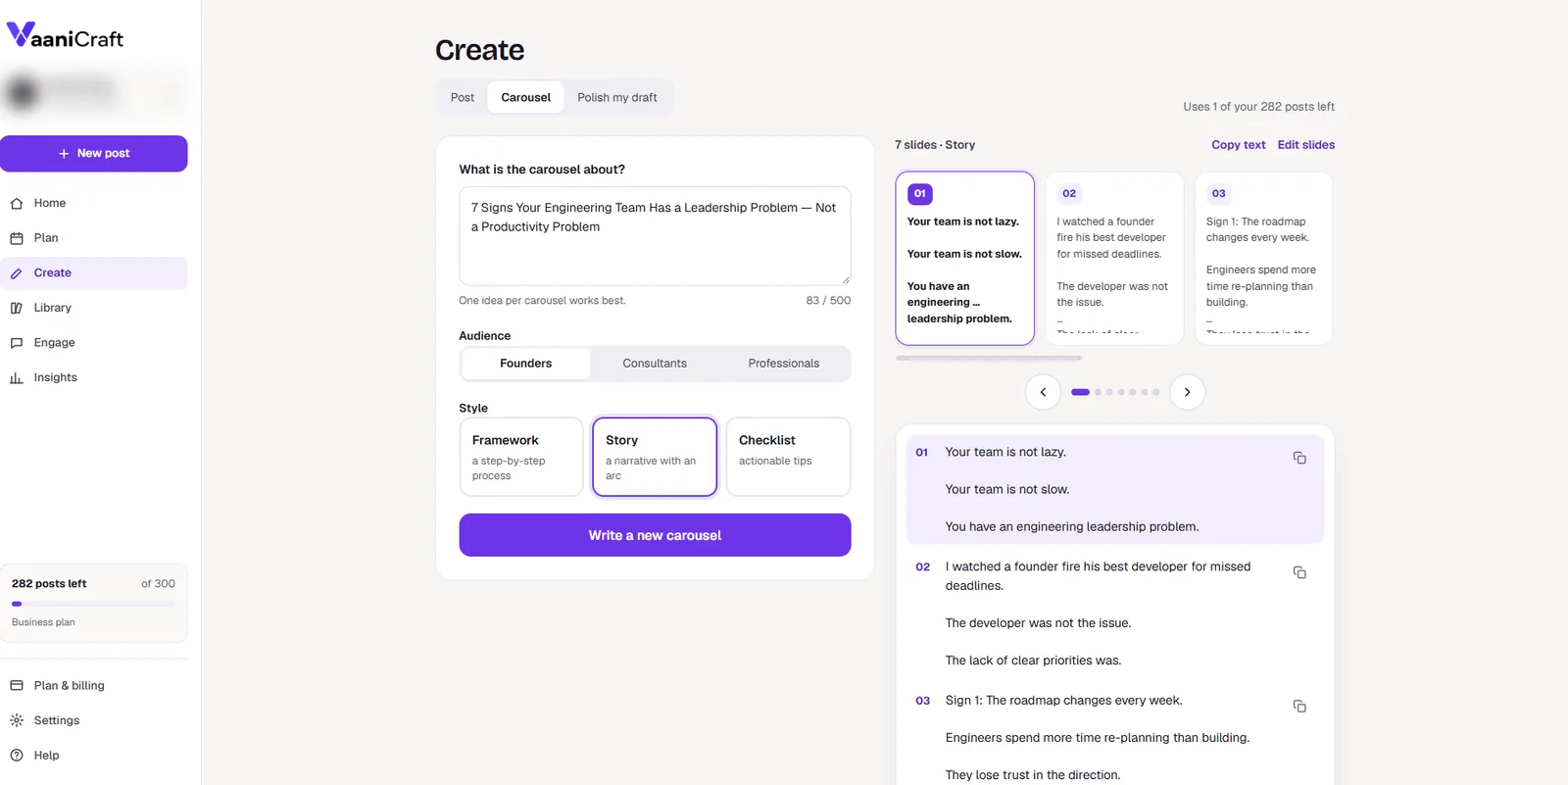1568x785 pixels.
Task: Select Consultants audience option
Action: pos(655,364)
